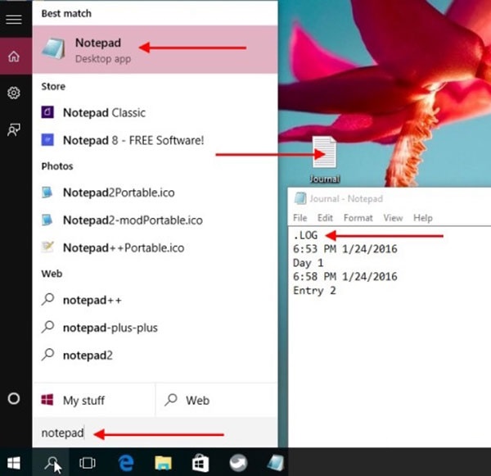
Task: Open Notepad desktop app best match
Action: (98, 49)
